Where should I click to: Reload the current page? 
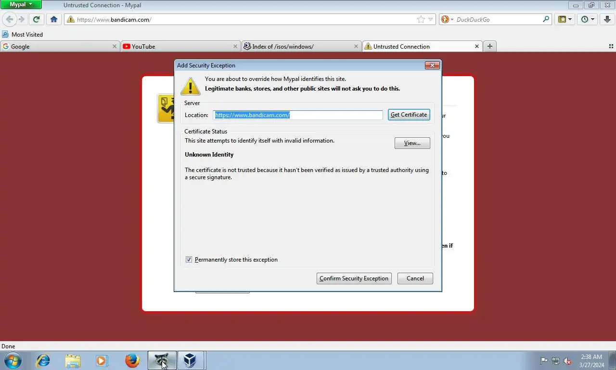[x=36, y=19]
